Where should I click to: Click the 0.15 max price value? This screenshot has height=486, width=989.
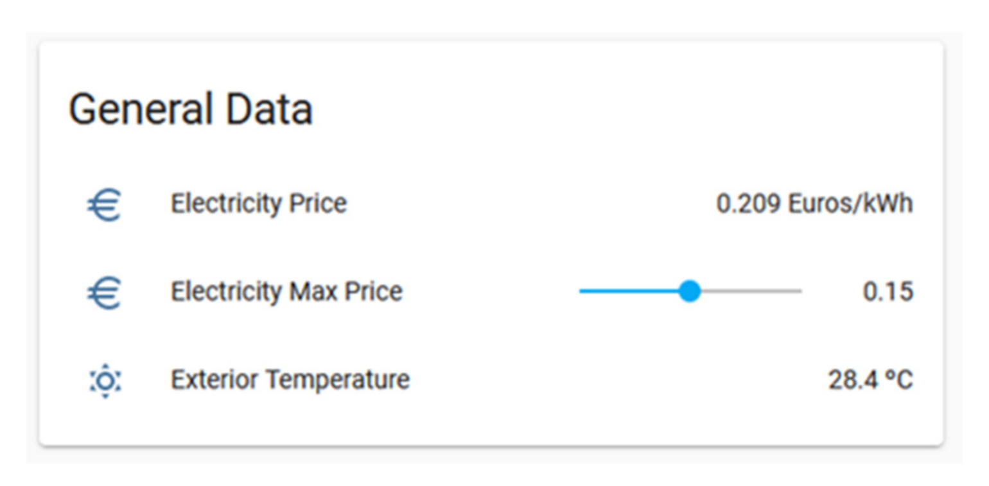(888, 292)
